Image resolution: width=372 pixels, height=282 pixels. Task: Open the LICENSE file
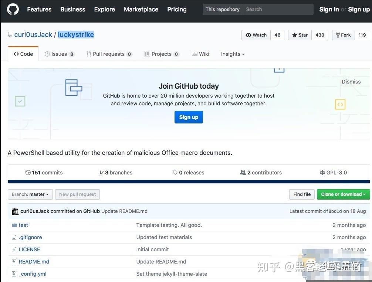coord(29,249)
